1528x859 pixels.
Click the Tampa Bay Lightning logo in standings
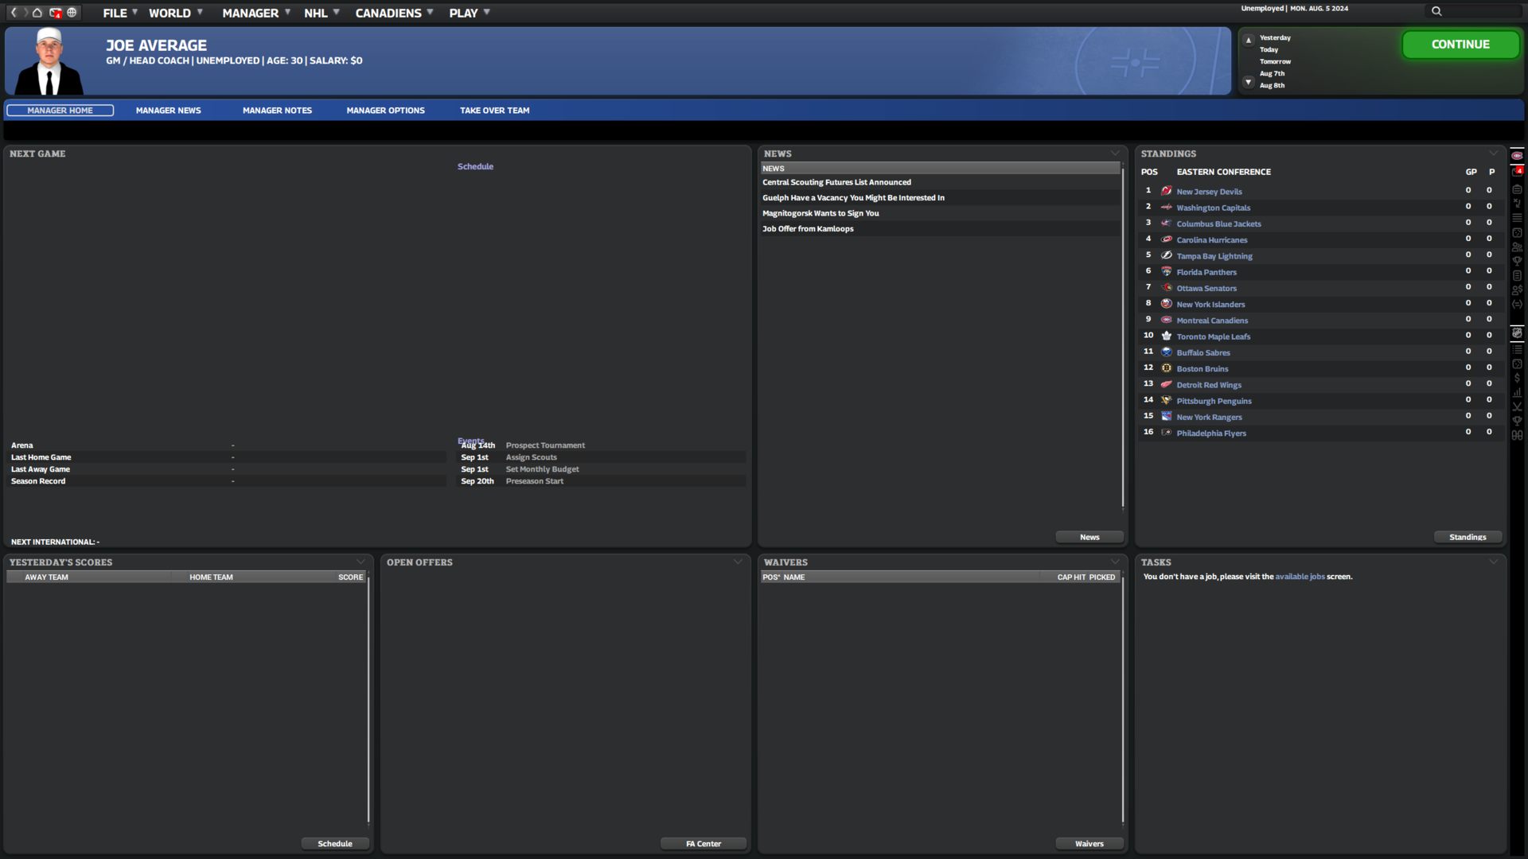1166,255
